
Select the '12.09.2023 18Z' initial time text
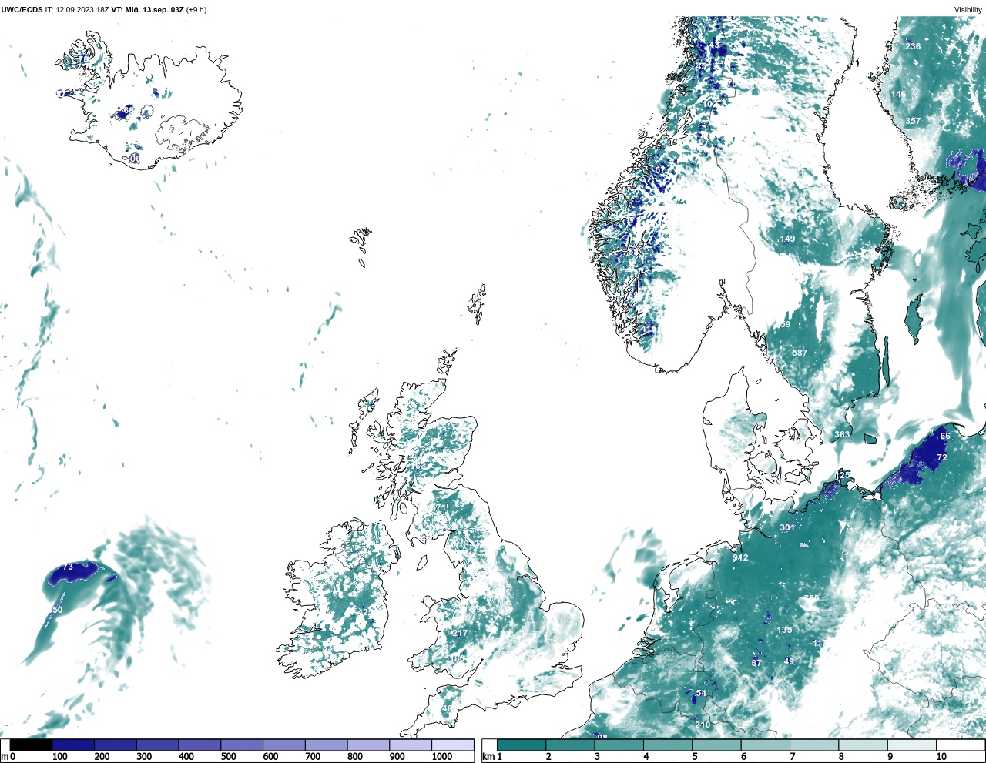tap(82, 9)
